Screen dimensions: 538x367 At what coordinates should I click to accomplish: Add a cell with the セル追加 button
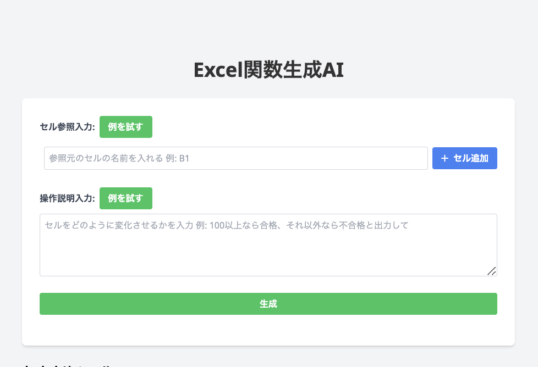point(464,158)
